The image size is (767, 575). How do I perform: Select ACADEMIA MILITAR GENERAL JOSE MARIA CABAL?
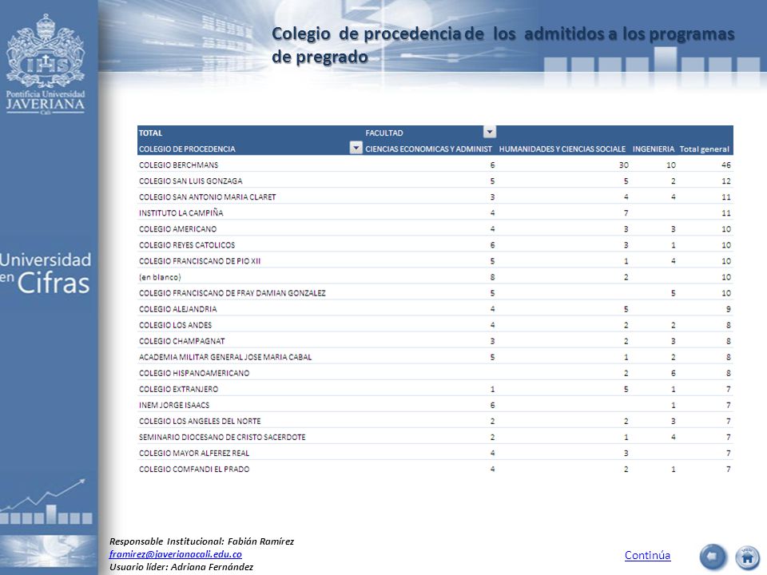tap(435, 357)
